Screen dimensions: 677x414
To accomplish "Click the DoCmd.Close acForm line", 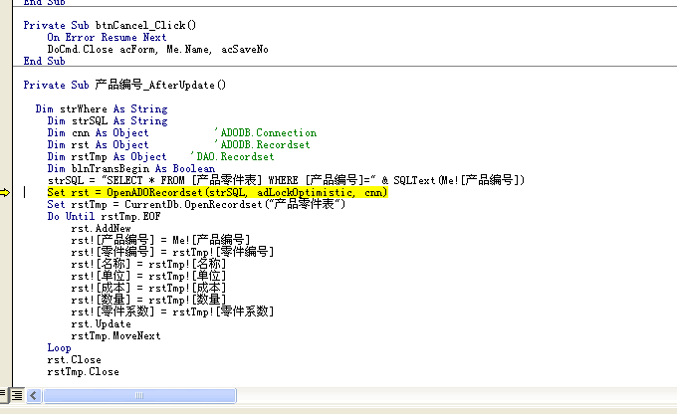I will click(x=157, y=49).
